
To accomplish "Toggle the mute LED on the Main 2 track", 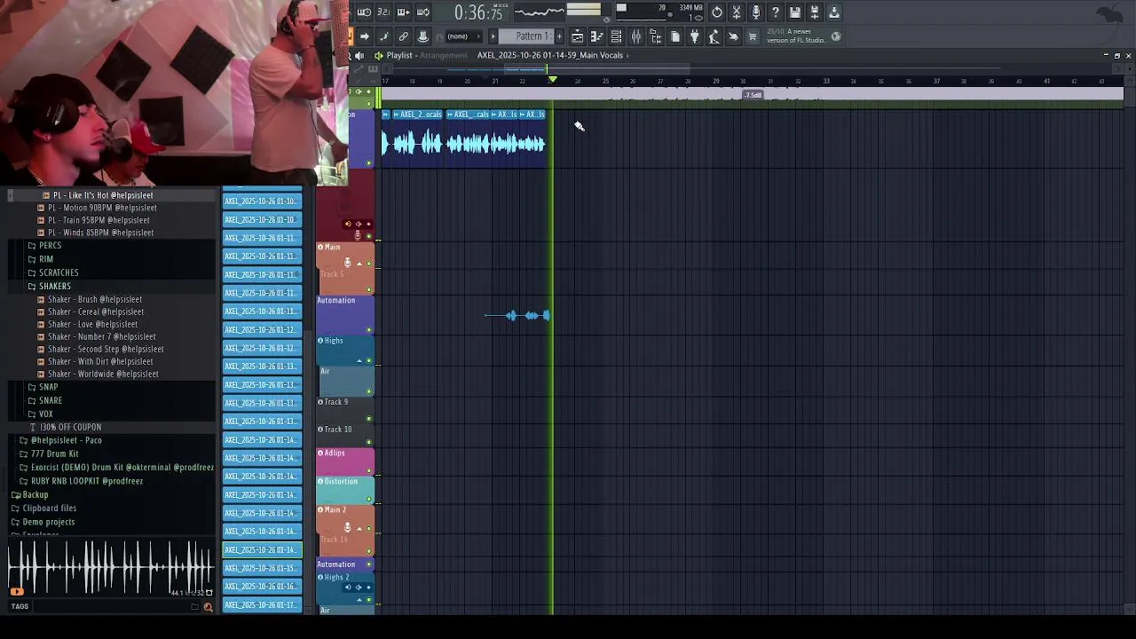I will pos(369,528).
